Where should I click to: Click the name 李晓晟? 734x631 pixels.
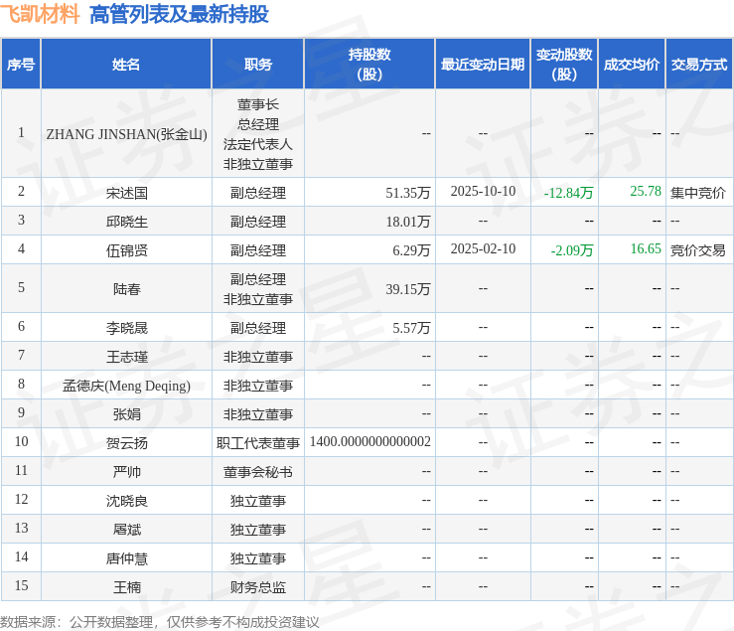click(x=126, y=328)
